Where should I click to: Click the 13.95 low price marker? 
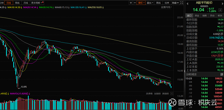point(24,86)
